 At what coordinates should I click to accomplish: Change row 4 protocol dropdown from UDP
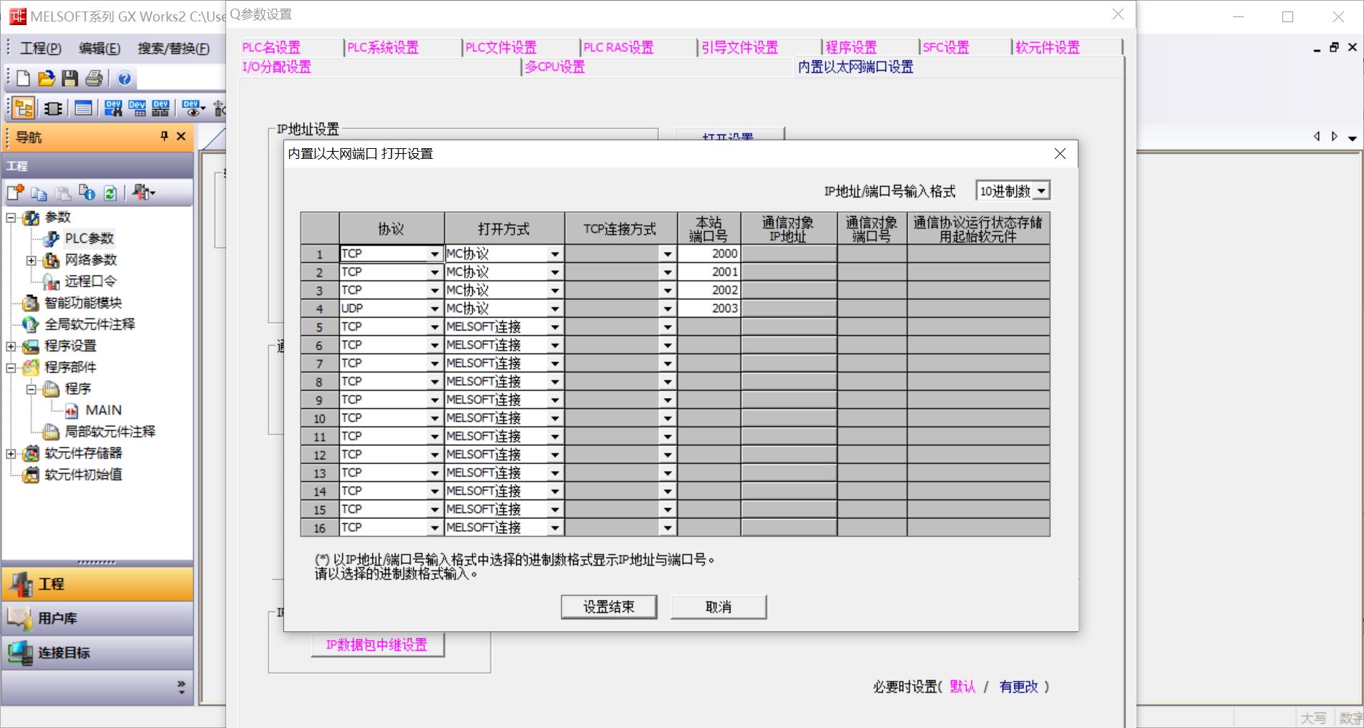pyautogui.click(x=434, y=308)
